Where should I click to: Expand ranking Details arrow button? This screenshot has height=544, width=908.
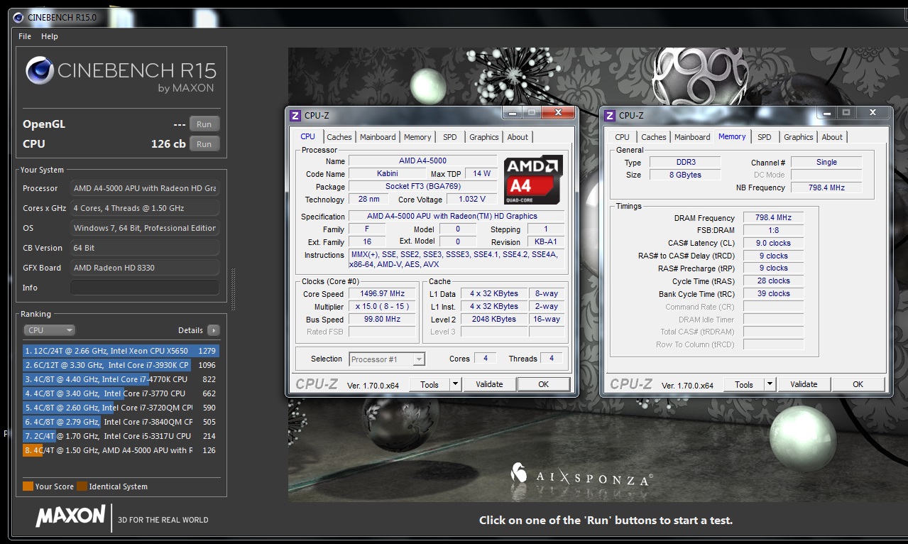pos(213,330)
